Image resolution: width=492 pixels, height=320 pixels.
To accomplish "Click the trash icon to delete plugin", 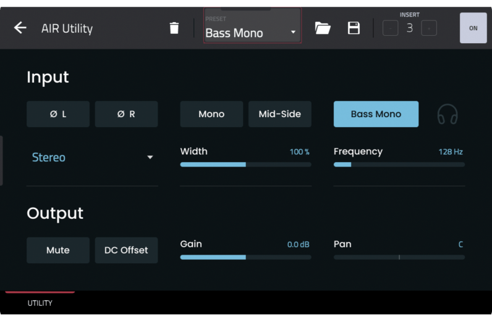I will point(174,28).
